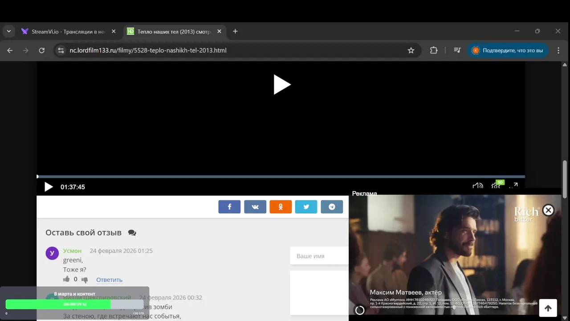570x321 pixels.
Task: Open player quality settings with SD badge
Action: pyautogui.click(x=497, y=185)
